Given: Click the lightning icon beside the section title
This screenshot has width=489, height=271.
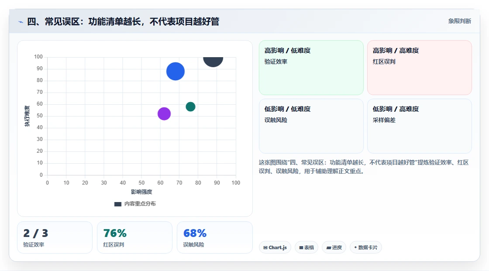Looking at the screenshot, I should click(x=21, y=22).
